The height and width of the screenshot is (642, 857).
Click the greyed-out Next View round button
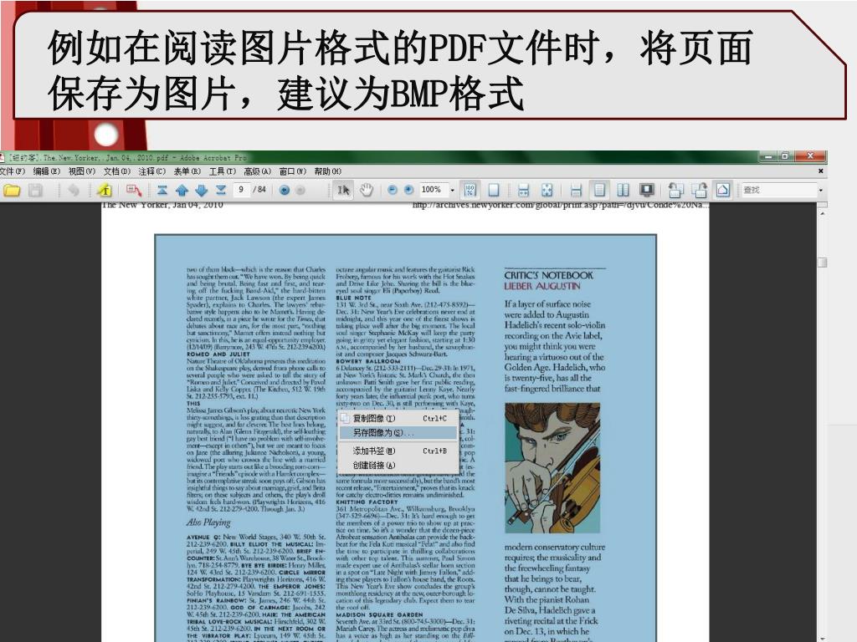[300, 190]
